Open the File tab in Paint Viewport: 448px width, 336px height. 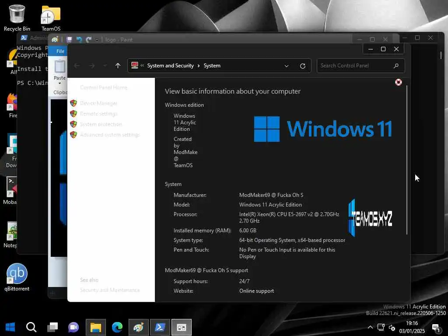60,51
